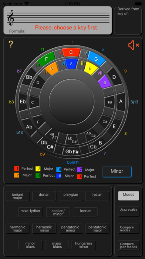
Task: Click the purple 7 Major legend swatch
Action: click(79, 170)
